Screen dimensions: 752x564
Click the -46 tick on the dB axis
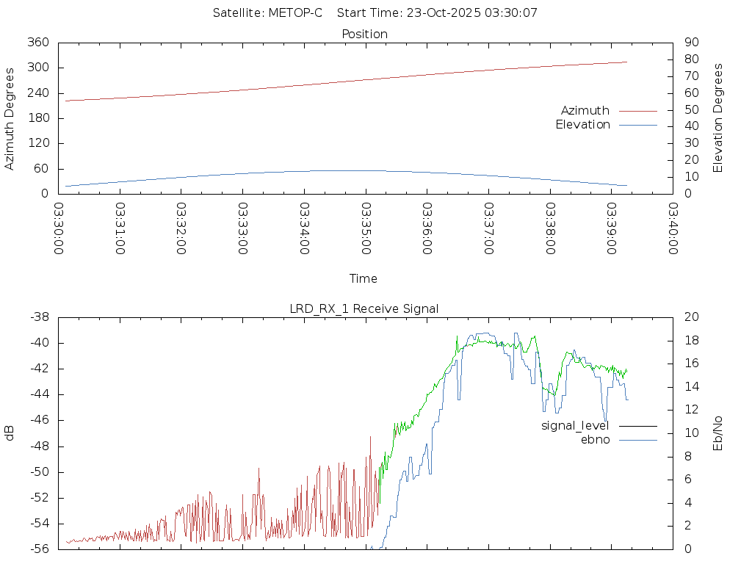[38, 420]
